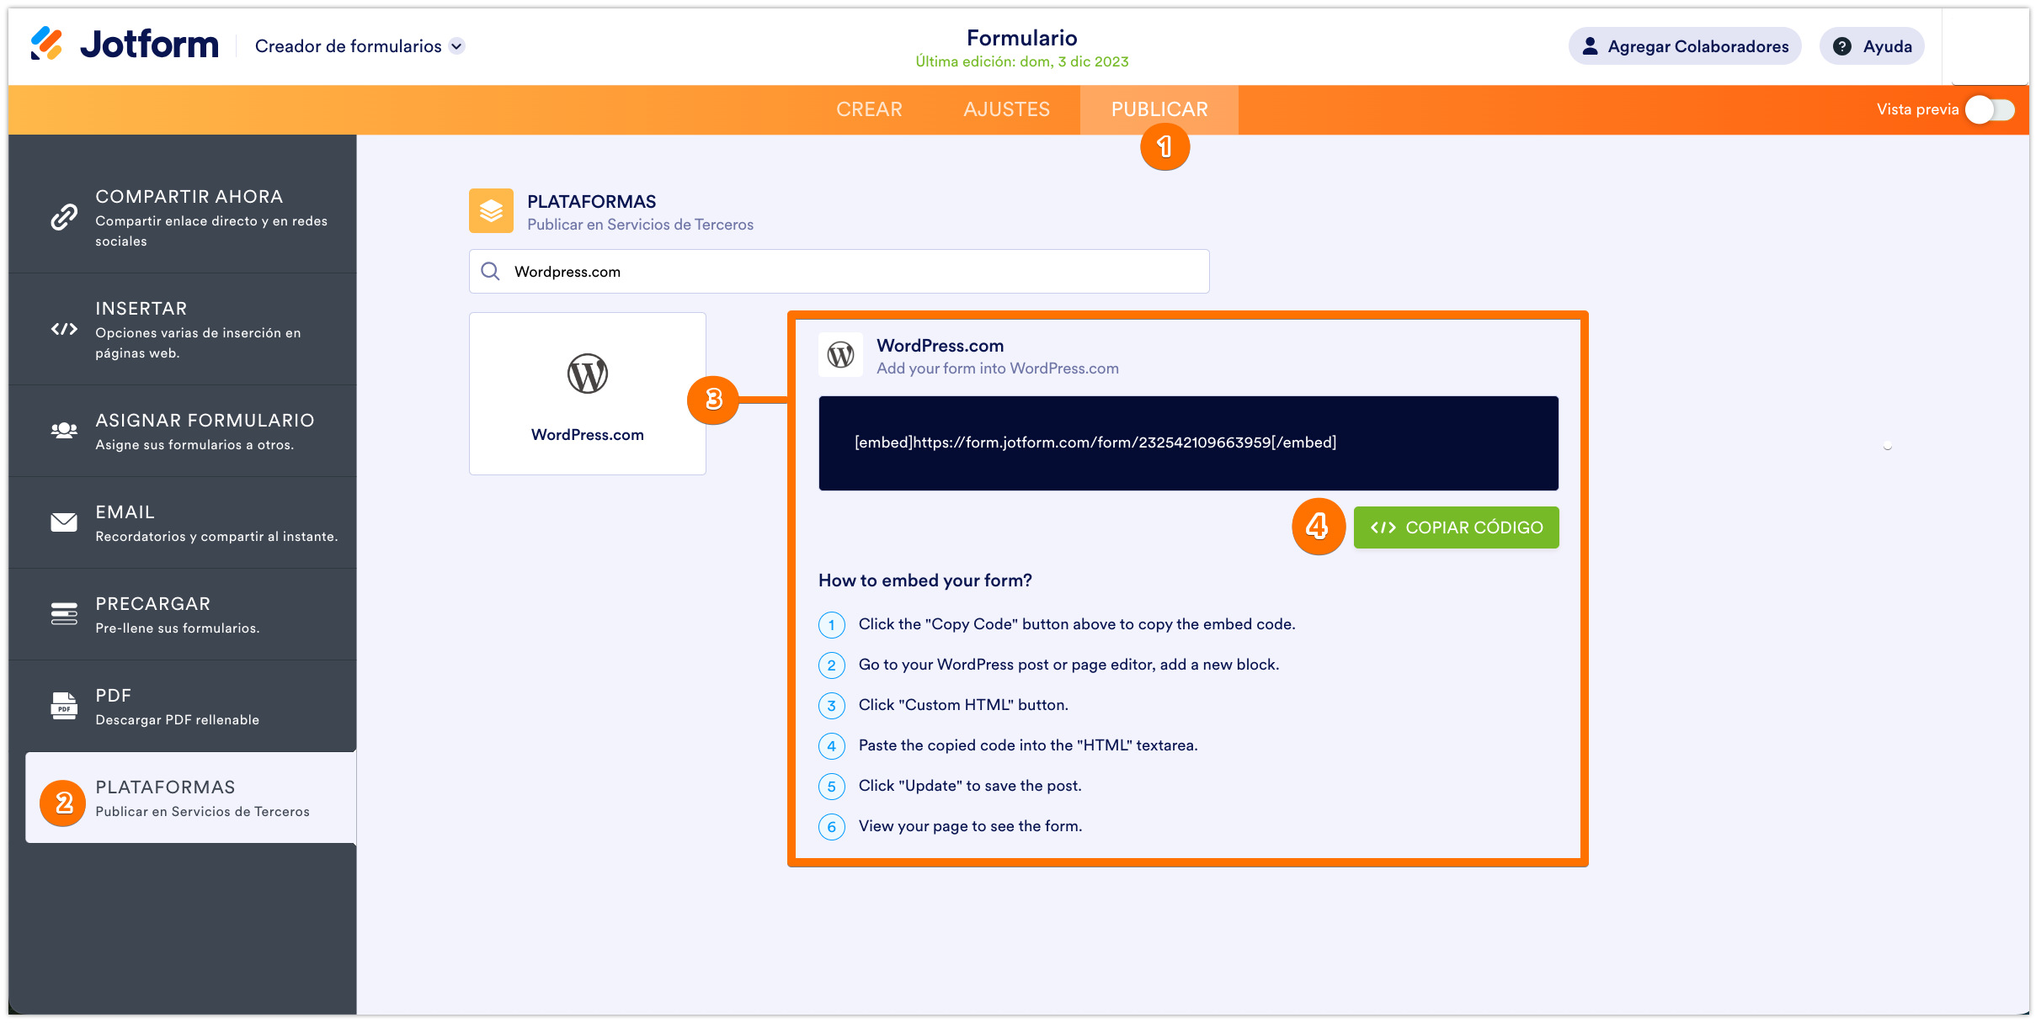Click the PDF document icon
Image resolution: width=2041 pixels, height=1023 pixels.
(64, 706)
